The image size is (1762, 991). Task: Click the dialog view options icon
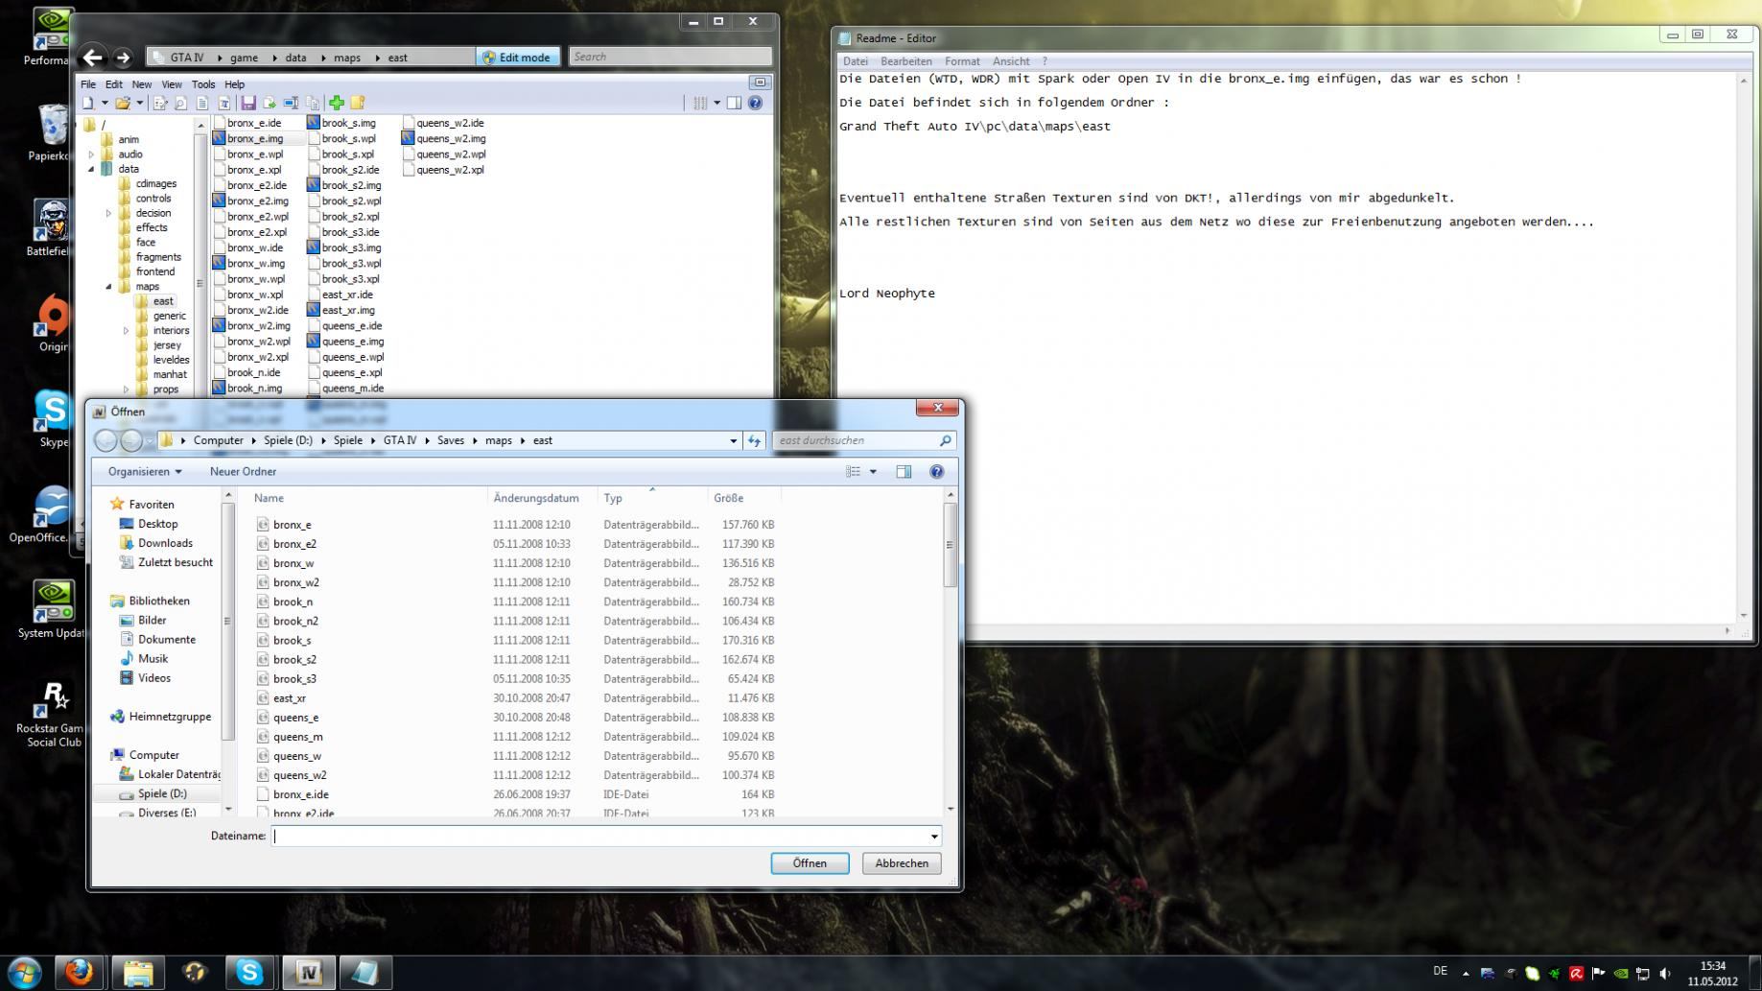point(853,472)
